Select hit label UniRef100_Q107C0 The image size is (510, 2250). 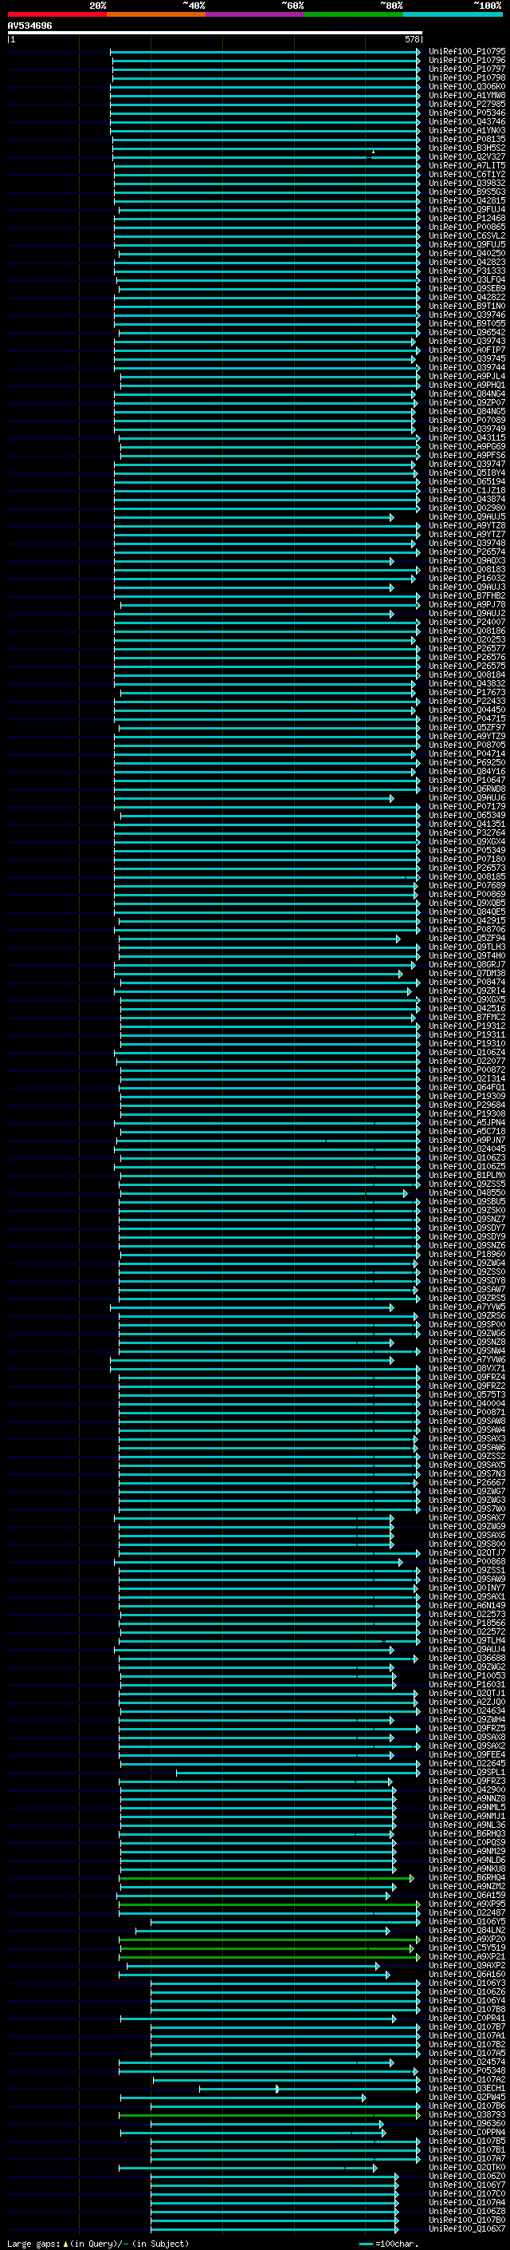[466, 2194]
